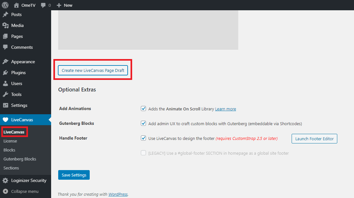Screen dimensions: 354x198
Task: Click the Comments speech bubble sidebar icon
Action: 5,47
